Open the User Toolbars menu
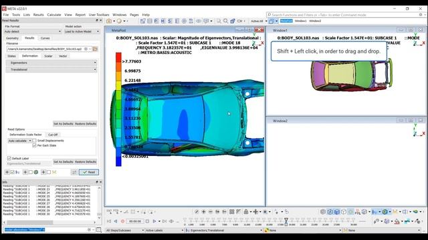Screen dimensions: 428x240 pyautogui.click(x=99, y=15)
